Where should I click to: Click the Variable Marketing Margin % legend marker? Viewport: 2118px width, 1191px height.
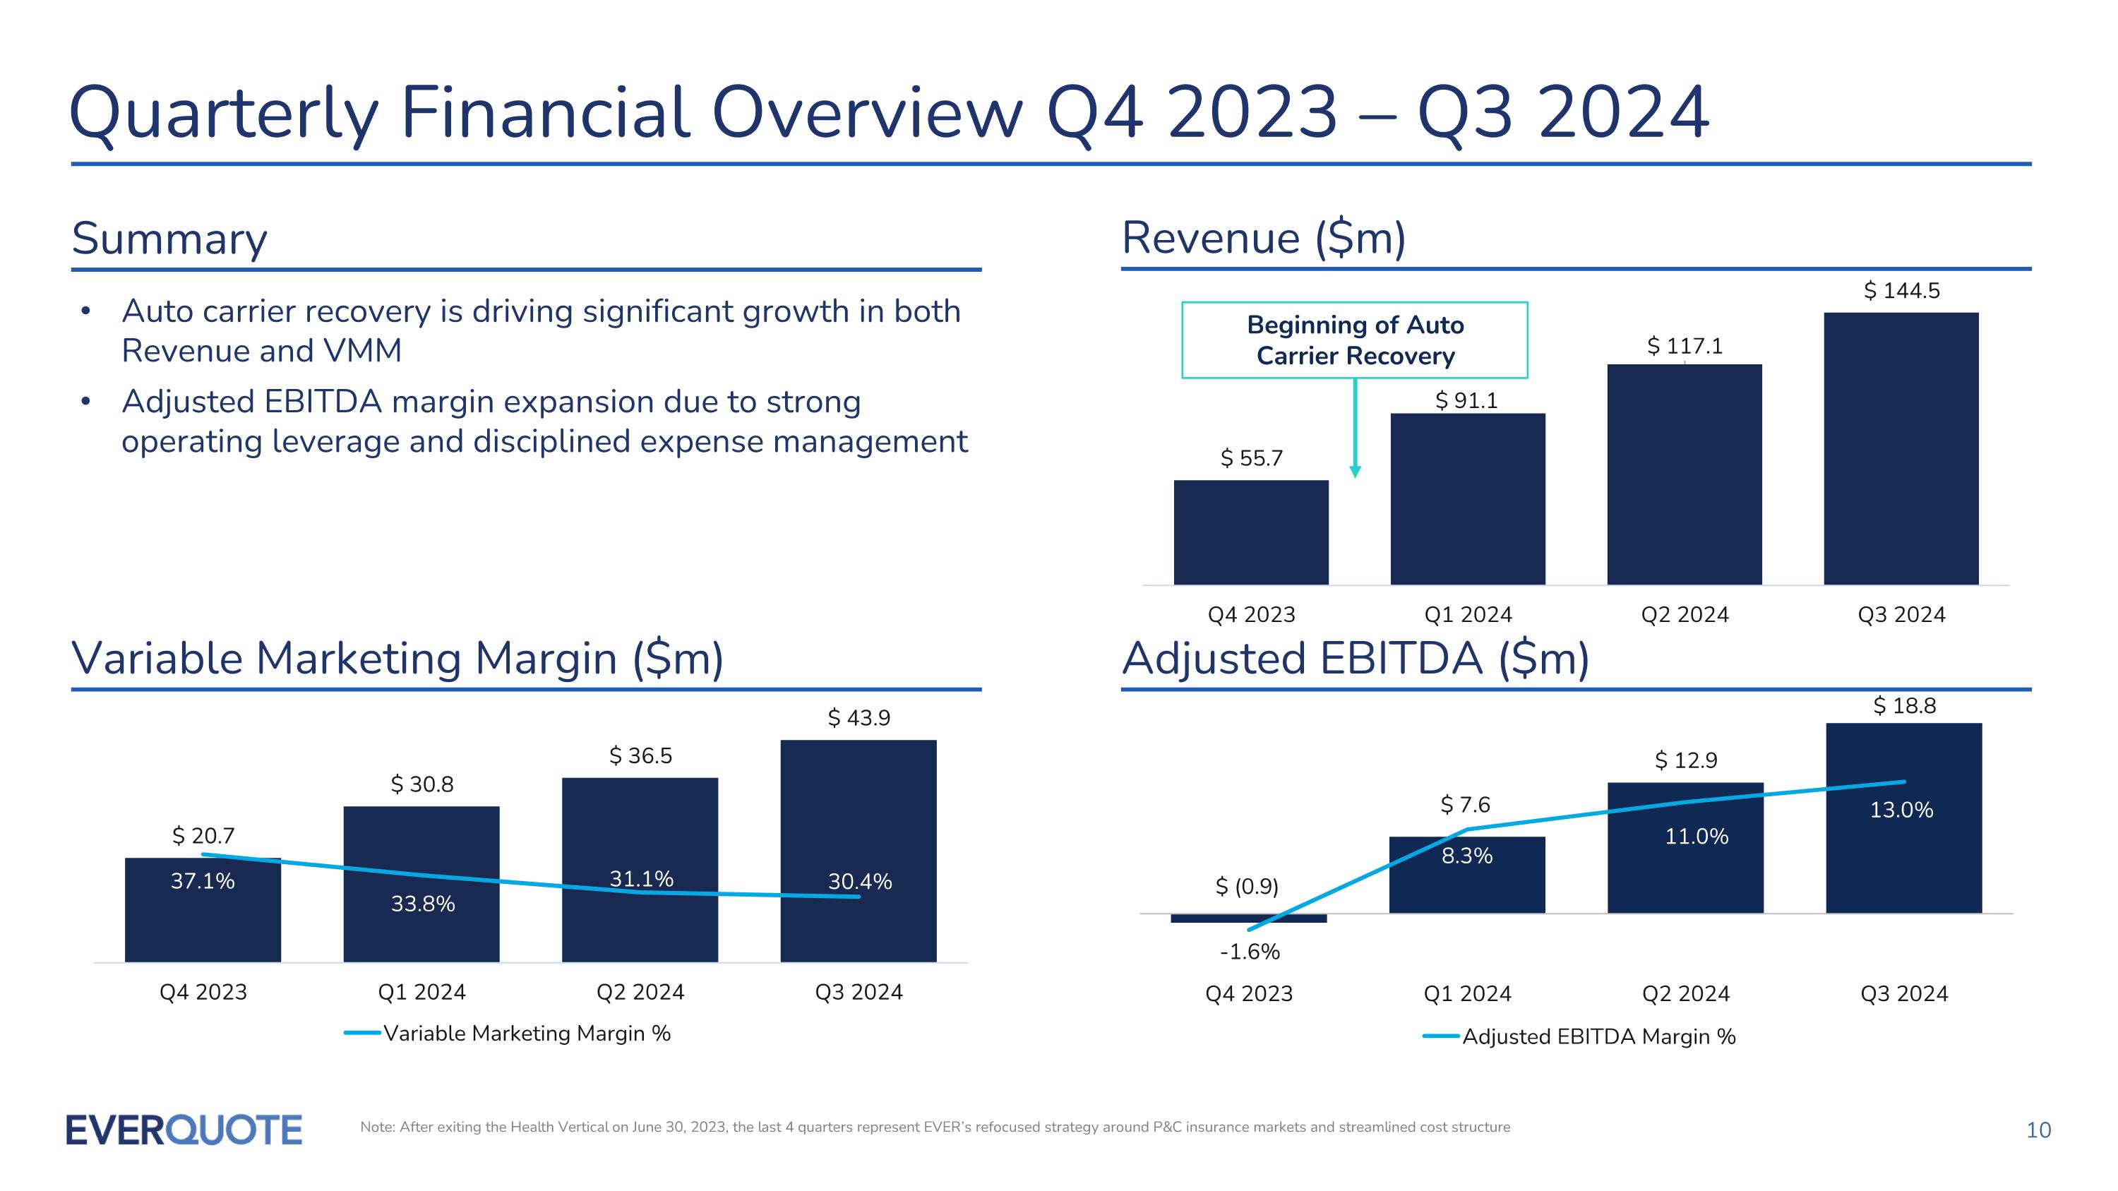[x=363, y=1033]
